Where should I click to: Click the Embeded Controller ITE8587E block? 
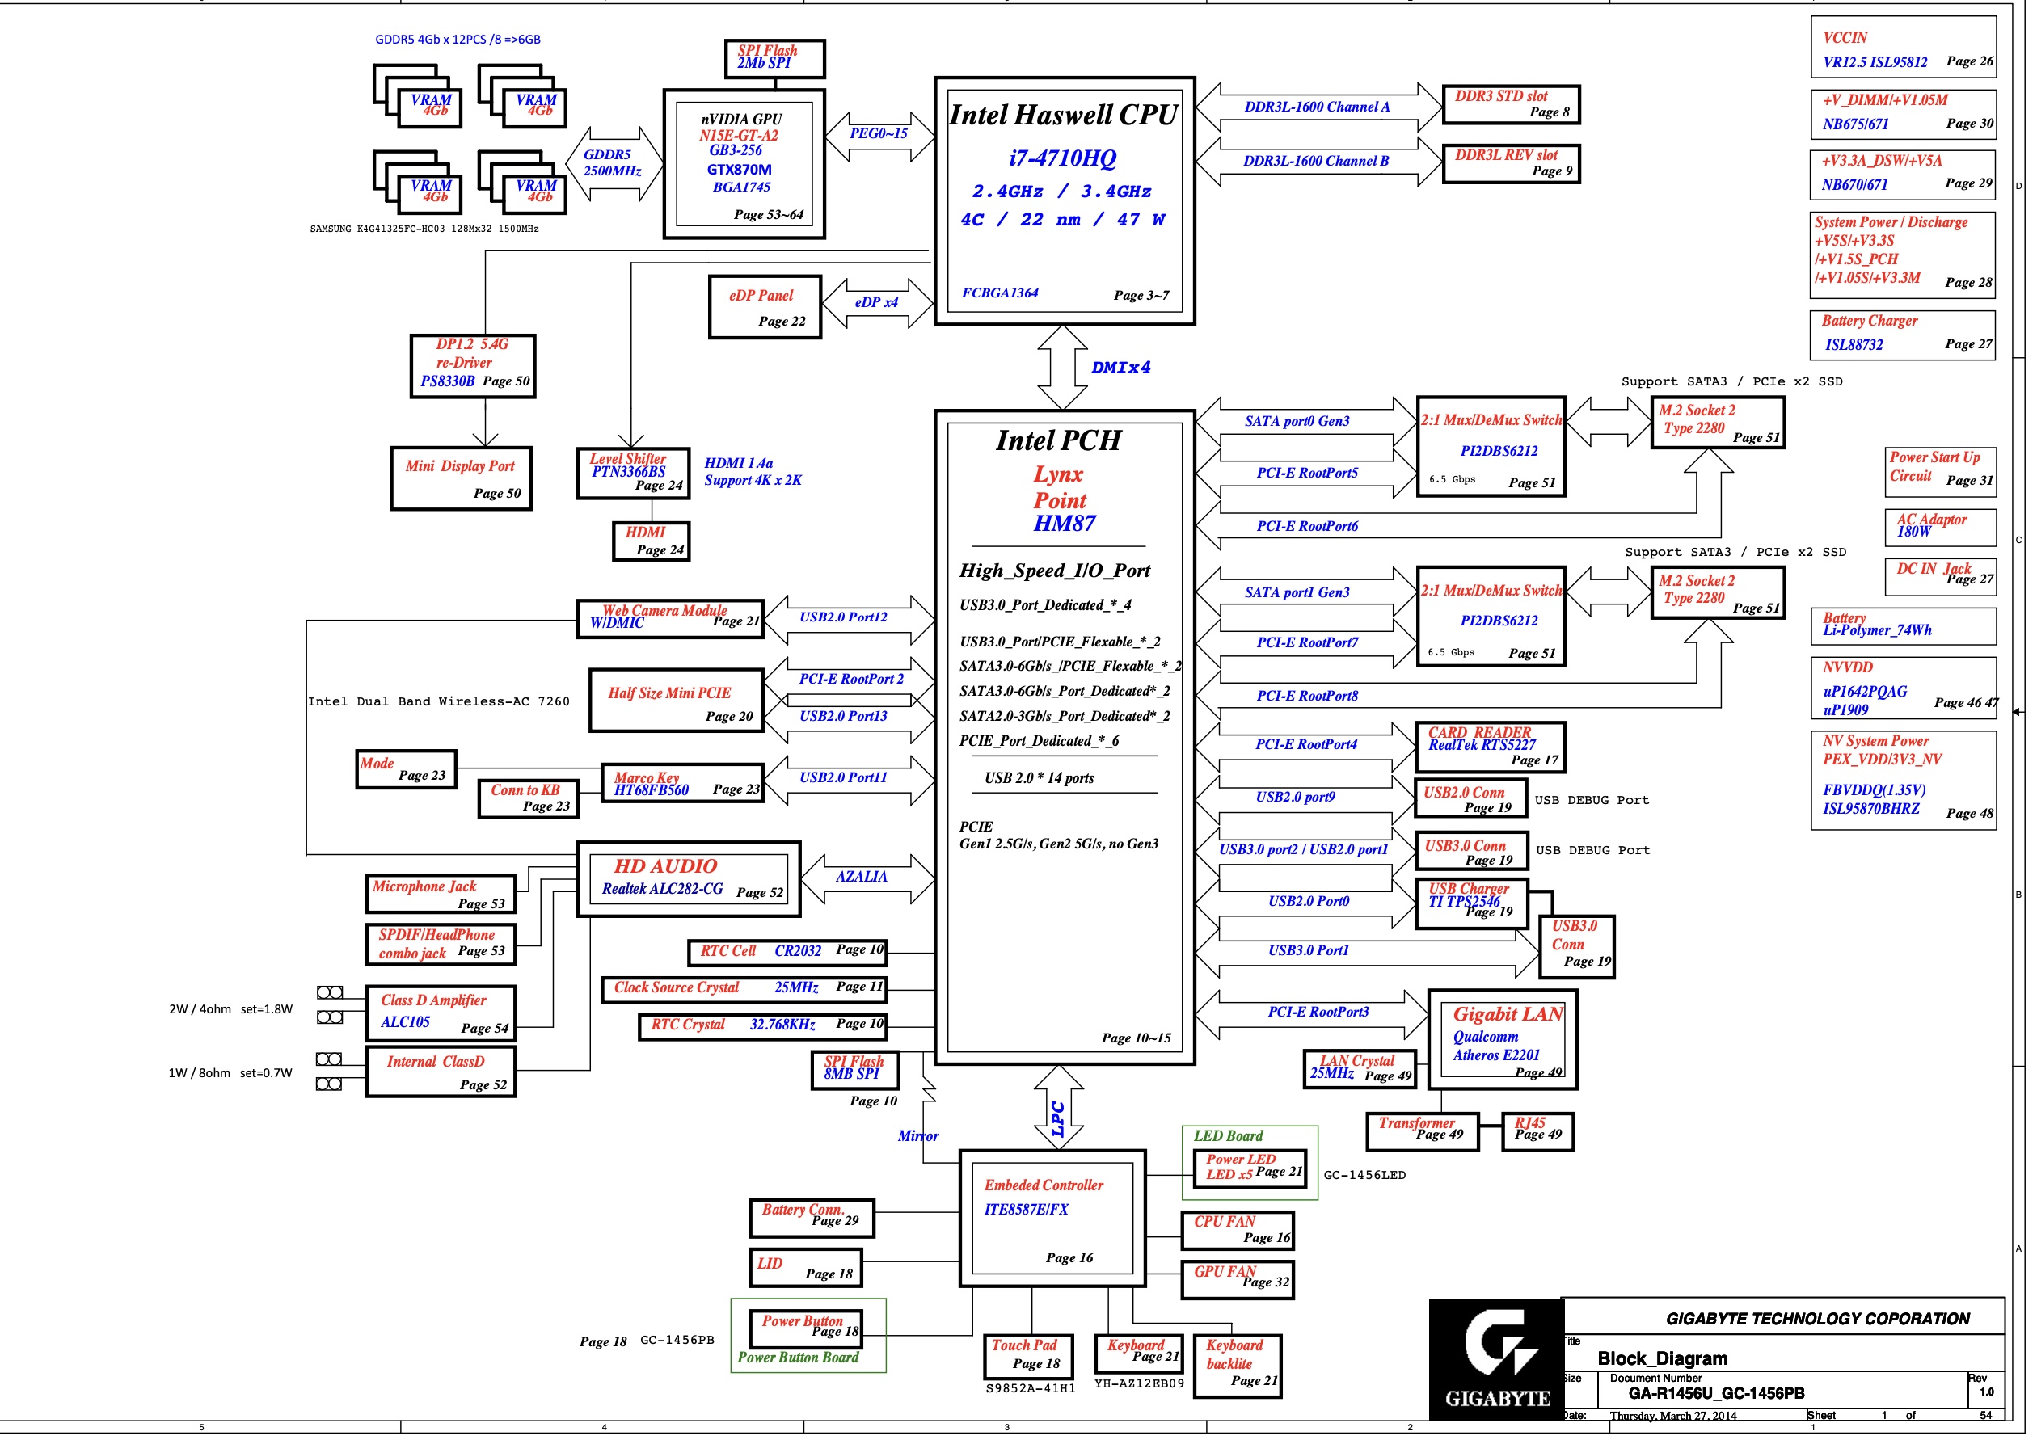(x=1052, y=1219)
